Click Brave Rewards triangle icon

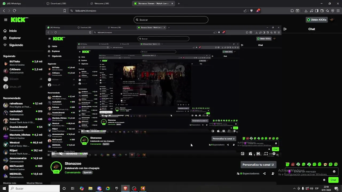[258, 11]
